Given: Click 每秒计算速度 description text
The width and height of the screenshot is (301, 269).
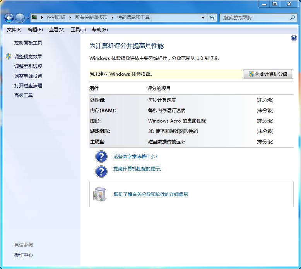Looking at the screenshot, I should [x=162, y=100].
